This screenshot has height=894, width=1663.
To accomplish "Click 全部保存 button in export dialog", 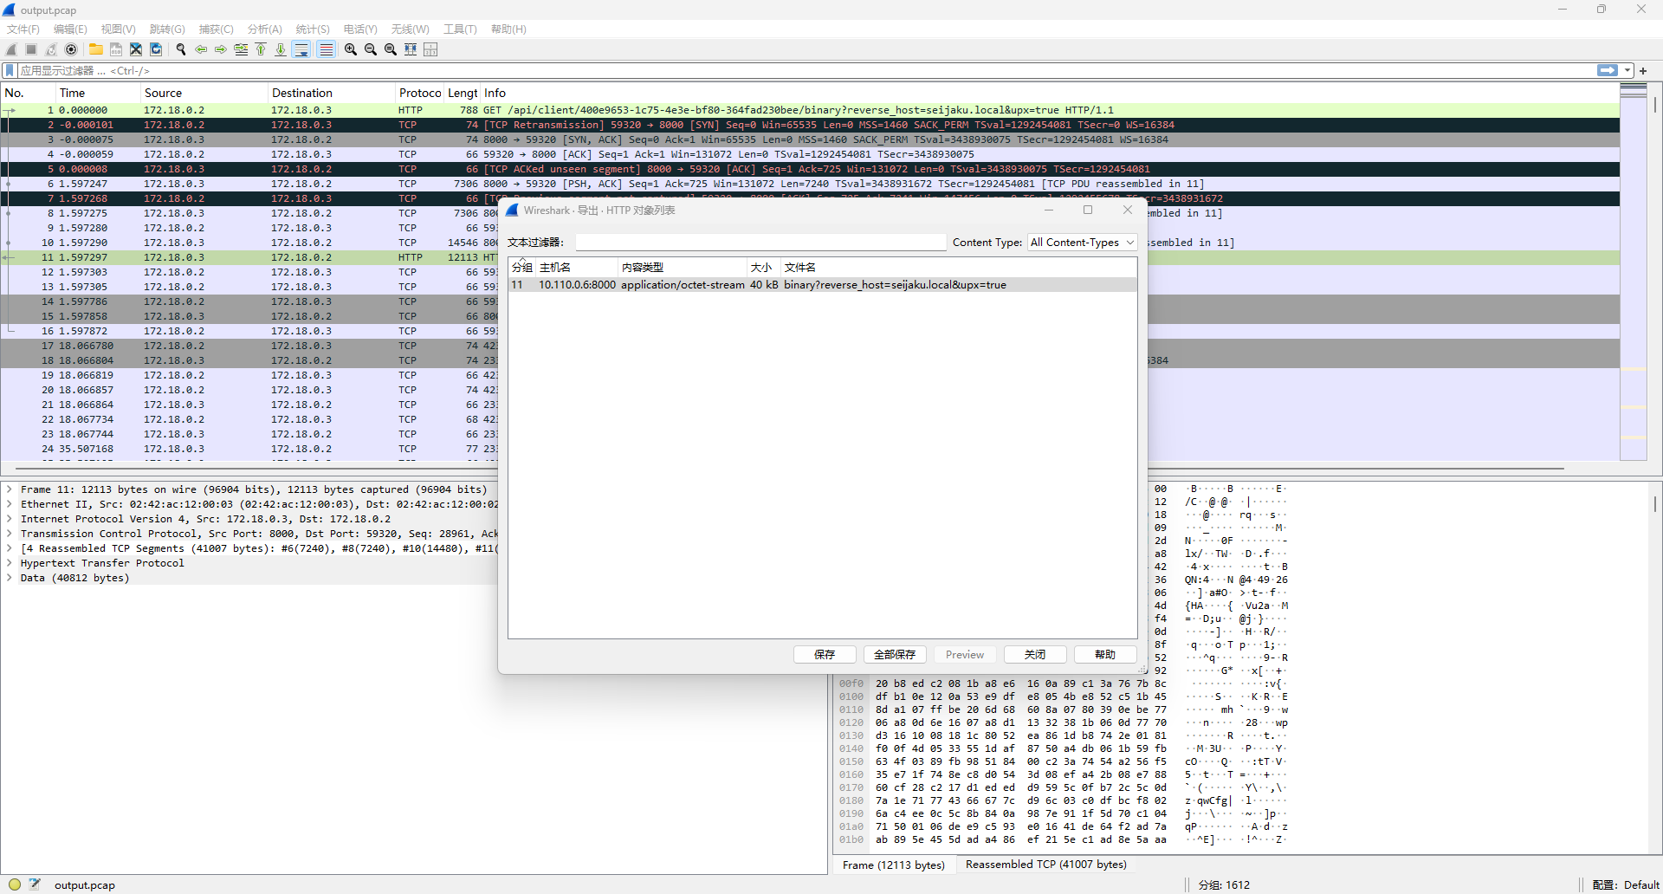I will tap(895, 655).
